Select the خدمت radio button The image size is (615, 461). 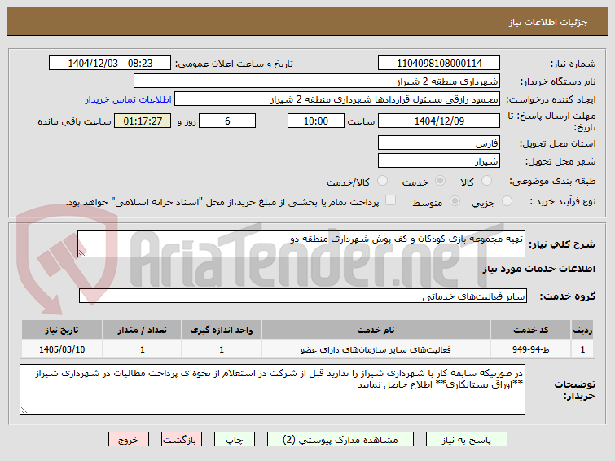(440, 181)
